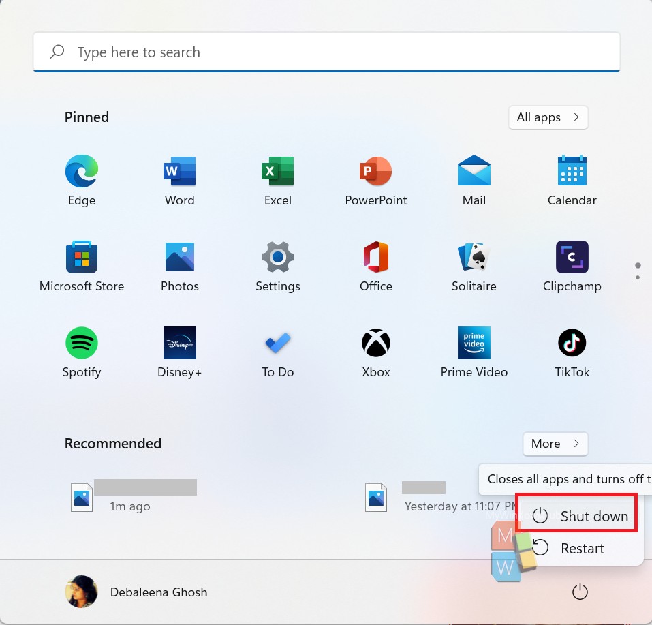Open the Mail app
652x625 pixels.
pyautogui.click(x=474, y=180)
